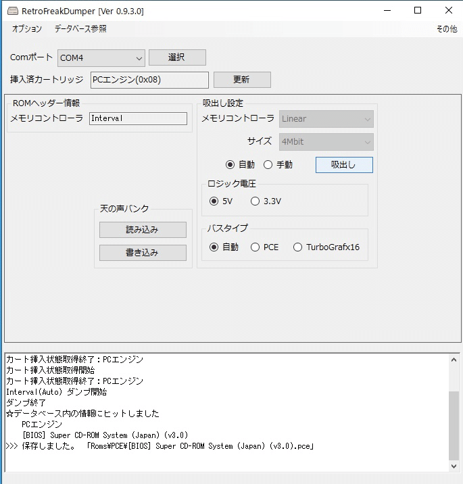Click log line カート挿入状態取得開始
The height and width of the screenshot is (484, 463).
point(51,370)
